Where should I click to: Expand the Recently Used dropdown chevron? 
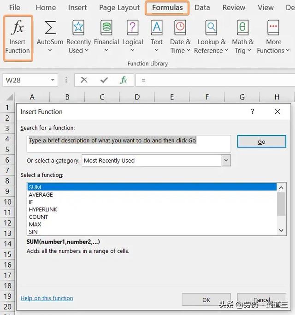pyautogui.click(x=87, y=50)
